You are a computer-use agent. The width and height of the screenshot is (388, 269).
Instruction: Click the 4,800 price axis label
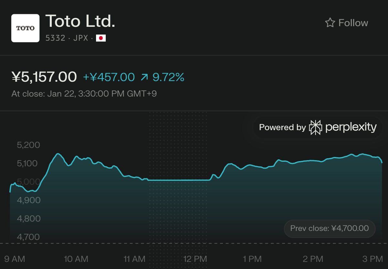[28, 219]
